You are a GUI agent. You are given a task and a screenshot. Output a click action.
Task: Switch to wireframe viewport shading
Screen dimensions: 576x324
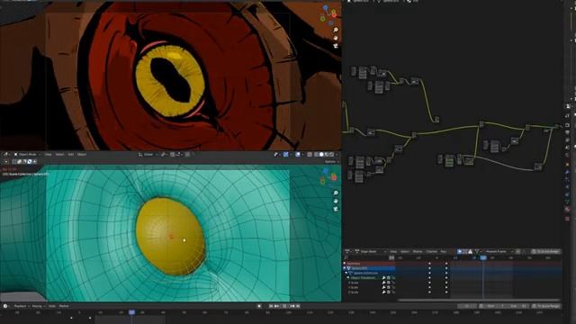point(316,154)
